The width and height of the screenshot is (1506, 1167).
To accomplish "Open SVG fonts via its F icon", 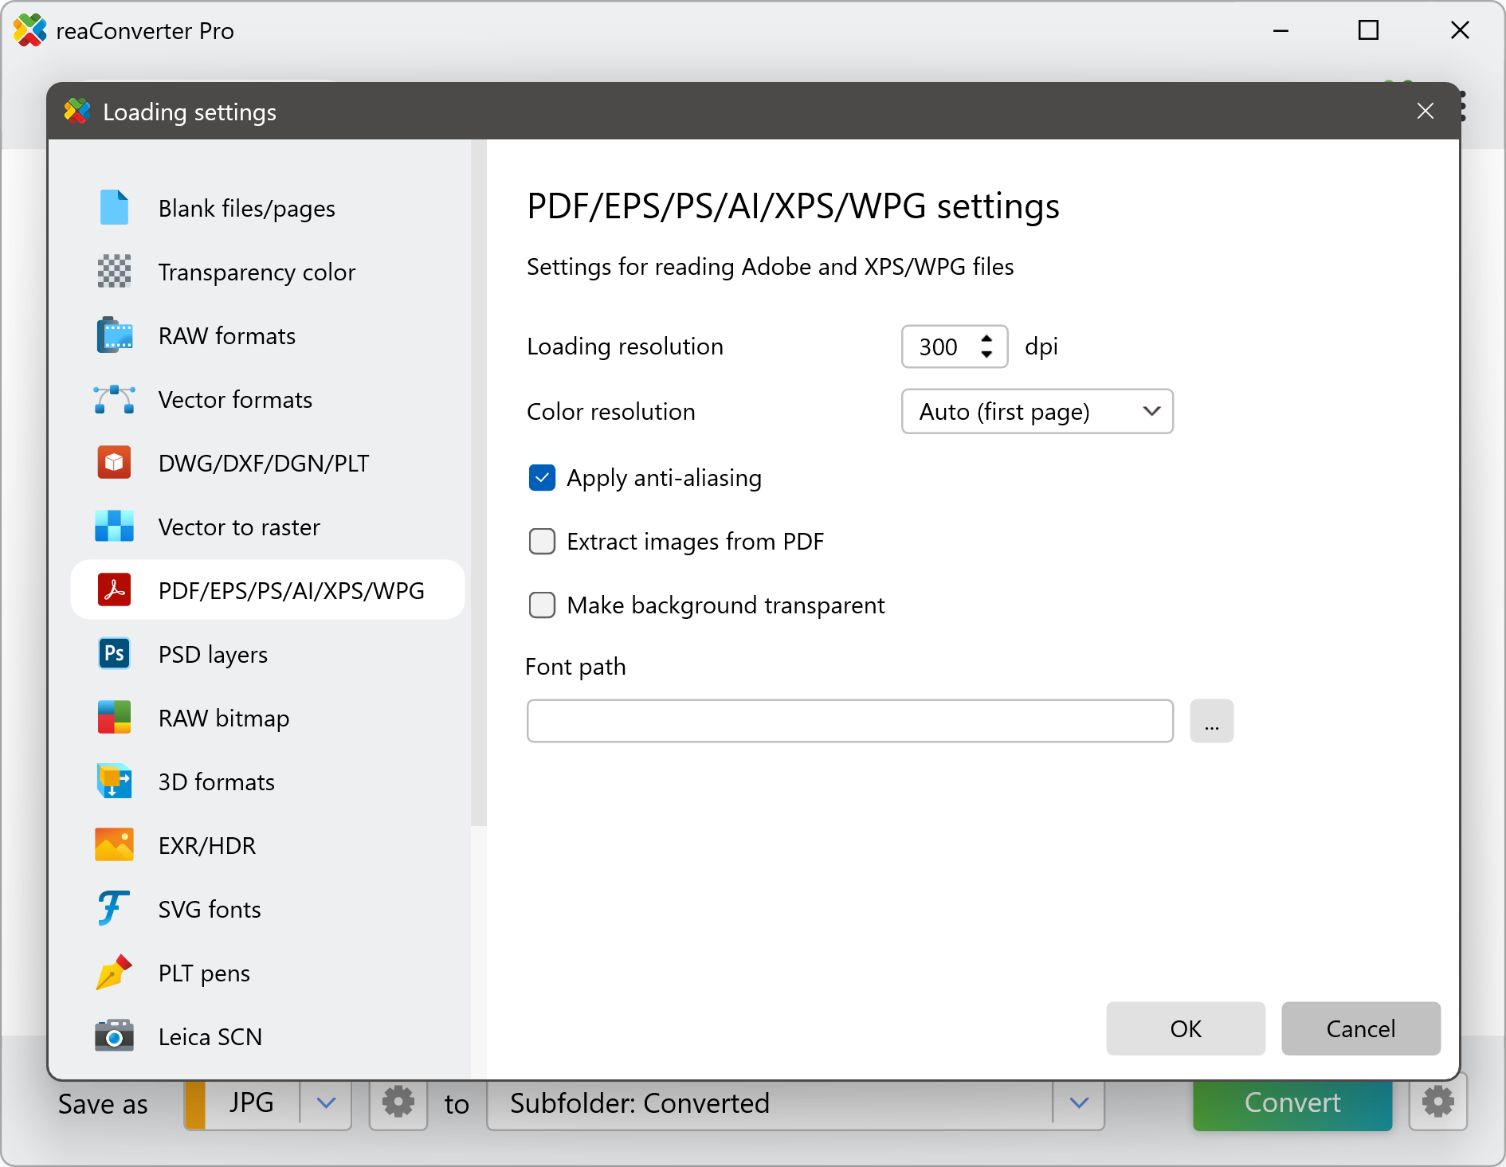I will (114, 909).
